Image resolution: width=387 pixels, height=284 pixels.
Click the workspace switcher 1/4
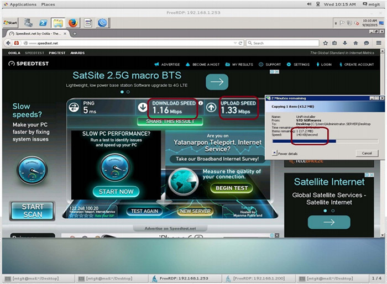point(376,278)
